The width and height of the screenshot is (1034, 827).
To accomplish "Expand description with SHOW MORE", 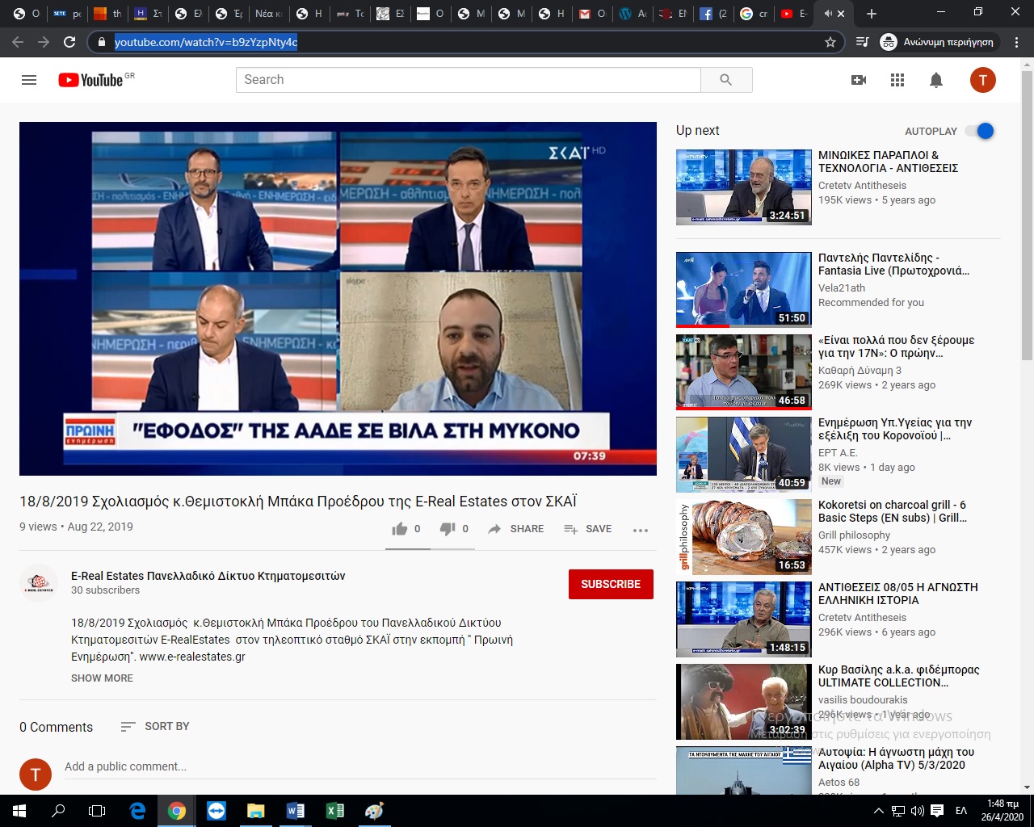I will (x=102, y=678).
